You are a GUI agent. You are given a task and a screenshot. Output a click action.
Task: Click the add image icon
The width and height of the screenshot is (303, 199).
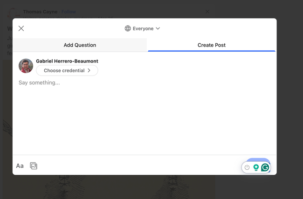pyautogui.click(x=34, y=165)
